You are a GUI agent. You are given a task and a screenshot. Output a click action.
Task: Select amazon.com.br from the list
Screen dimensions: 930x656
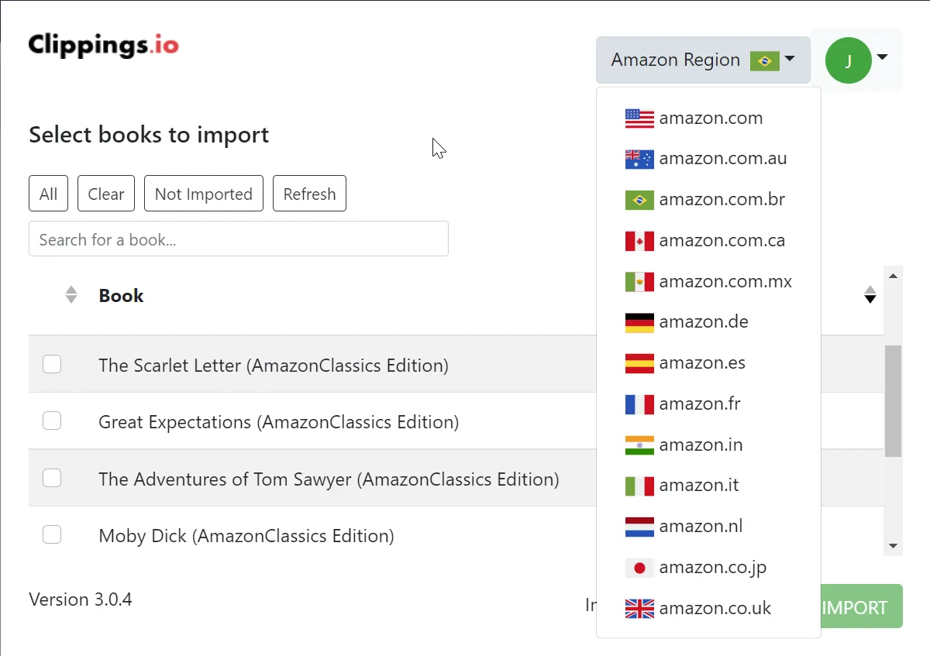[708, 200]
